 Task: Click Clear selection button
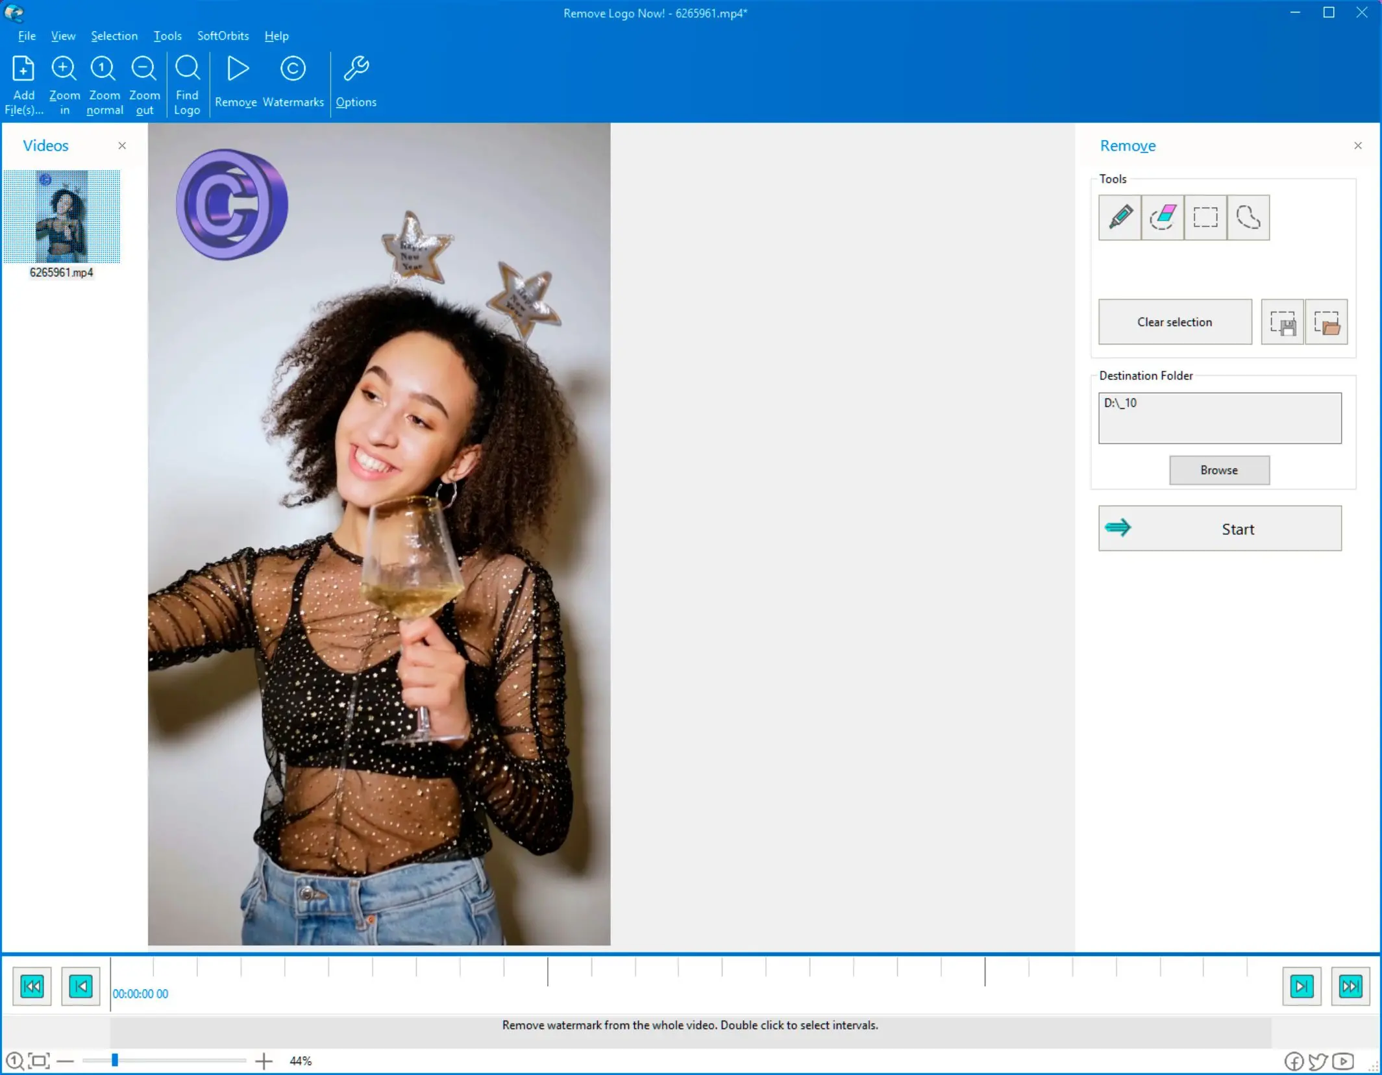click(x=1174, y=322)
